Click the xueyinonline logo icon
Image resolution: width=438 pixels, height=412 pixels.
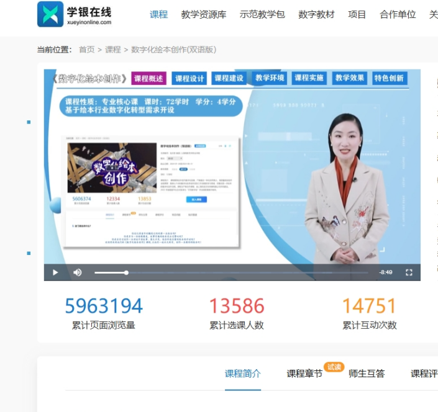[x=50, y=14]
